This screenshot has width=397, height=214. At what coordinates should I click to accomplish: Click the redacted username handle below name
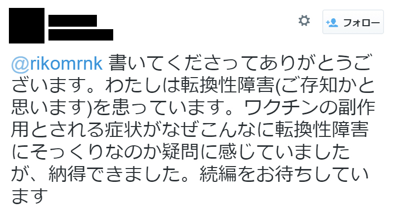coord(81,35)
